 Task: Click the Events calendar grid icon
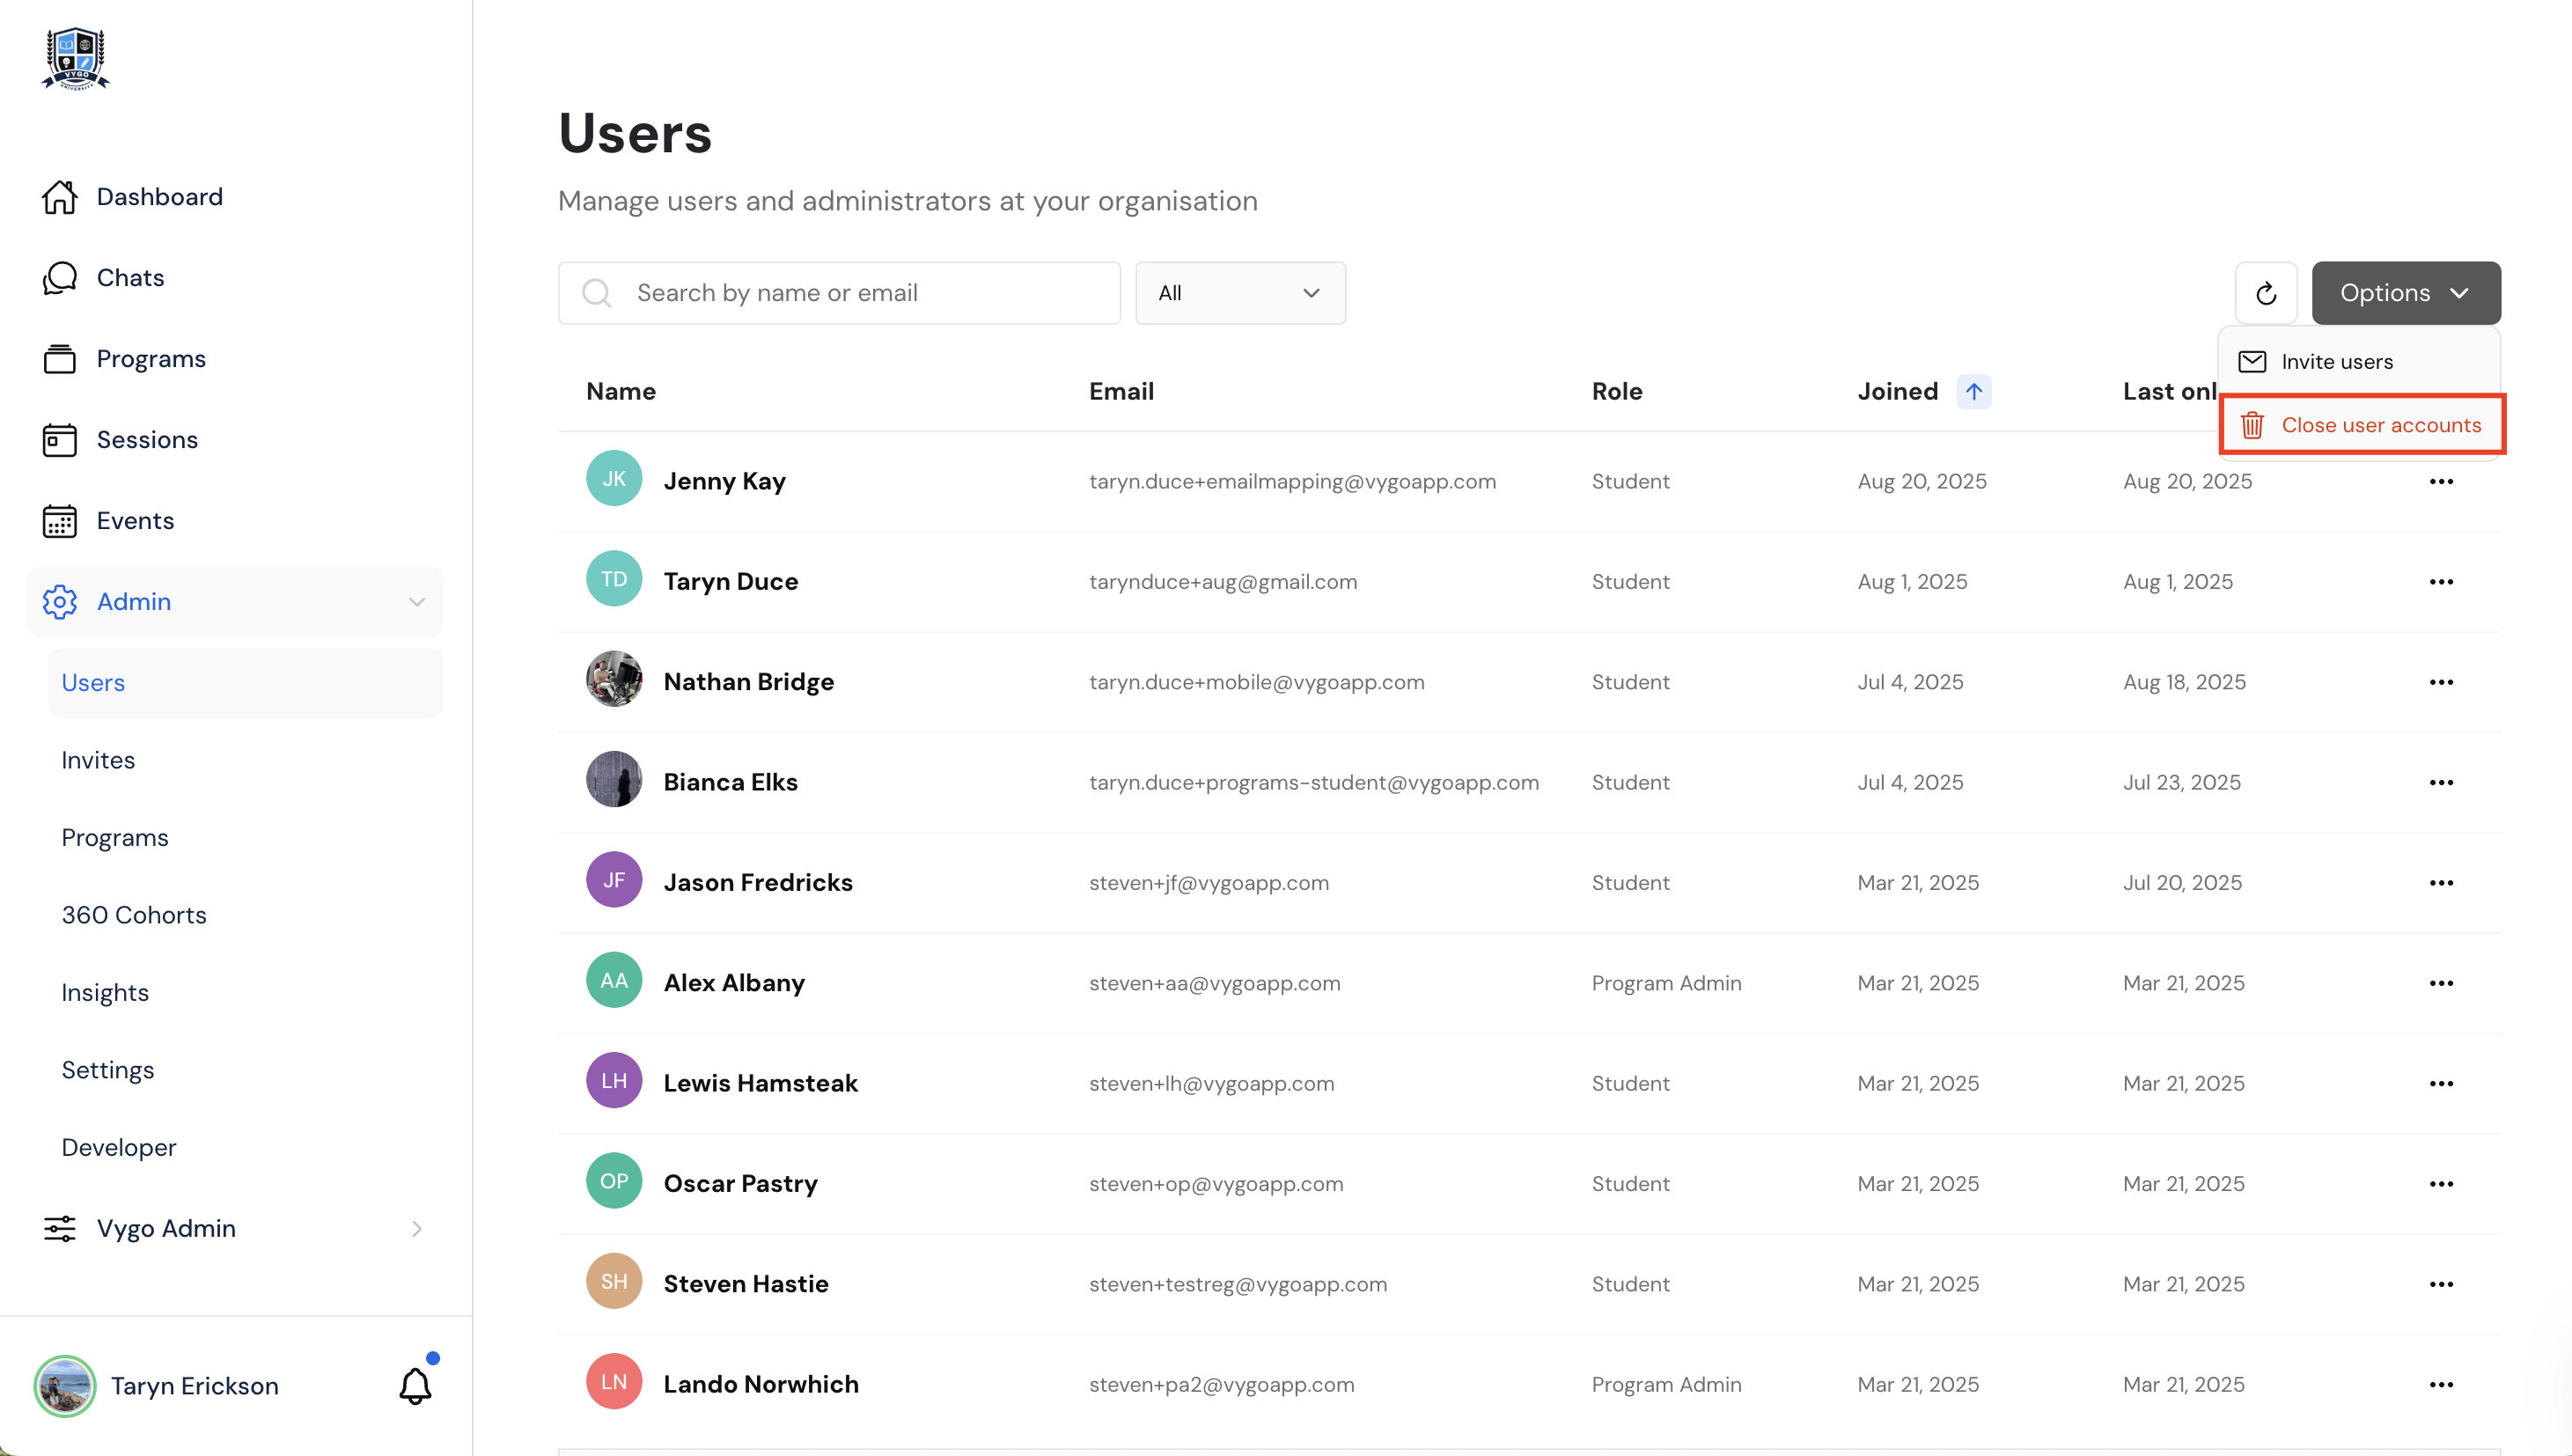point(60,521)
